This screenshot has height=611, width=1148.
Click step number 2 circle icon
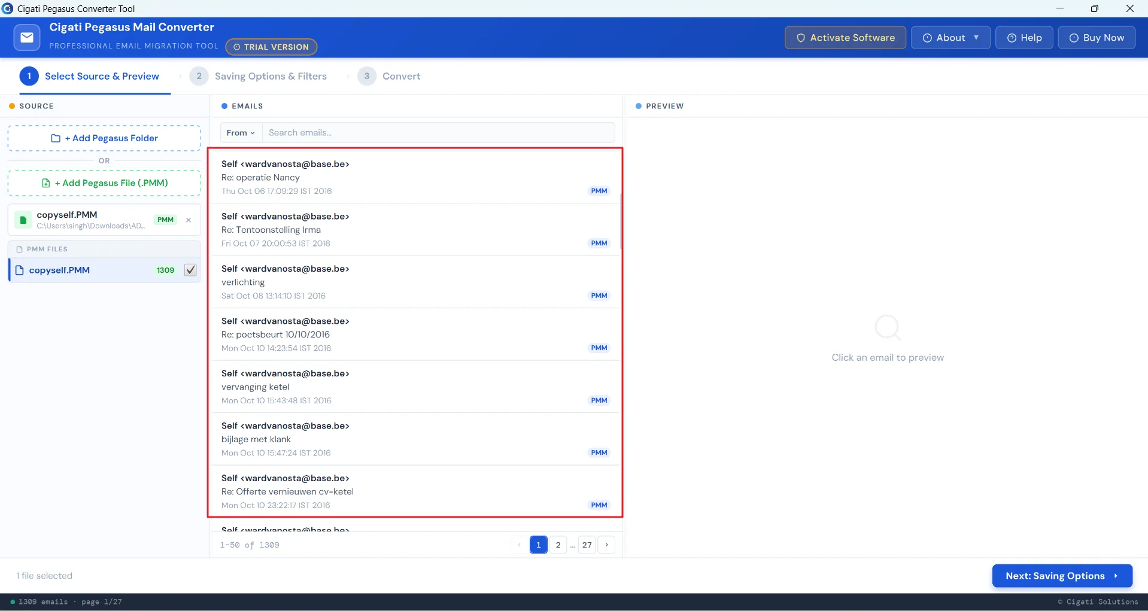click(x=199, y=76)
